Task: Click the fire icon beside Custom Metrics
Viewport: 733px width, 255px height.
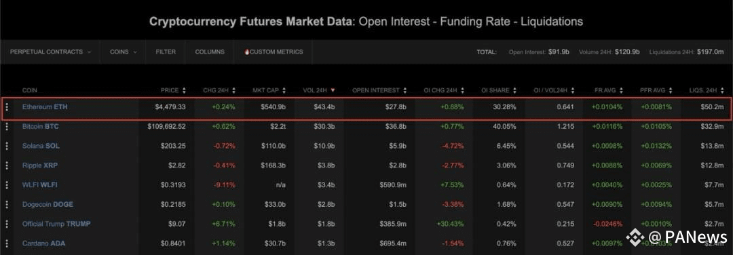Action: (x=247, y=52)
